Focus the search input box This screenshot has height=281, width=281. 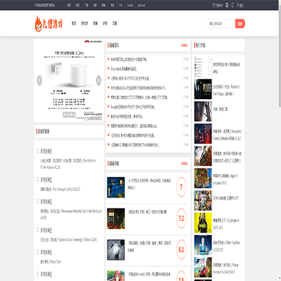tap(221, 23)
